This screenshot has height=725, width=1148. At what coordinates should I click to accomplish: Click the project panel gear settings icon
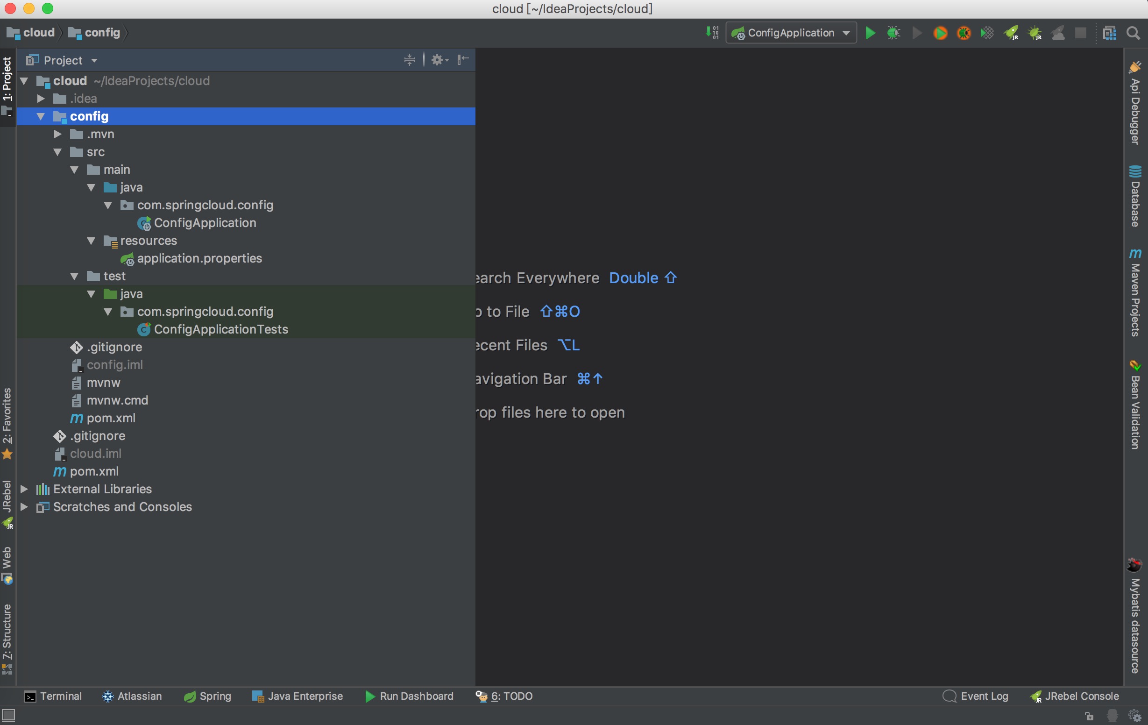437,60
